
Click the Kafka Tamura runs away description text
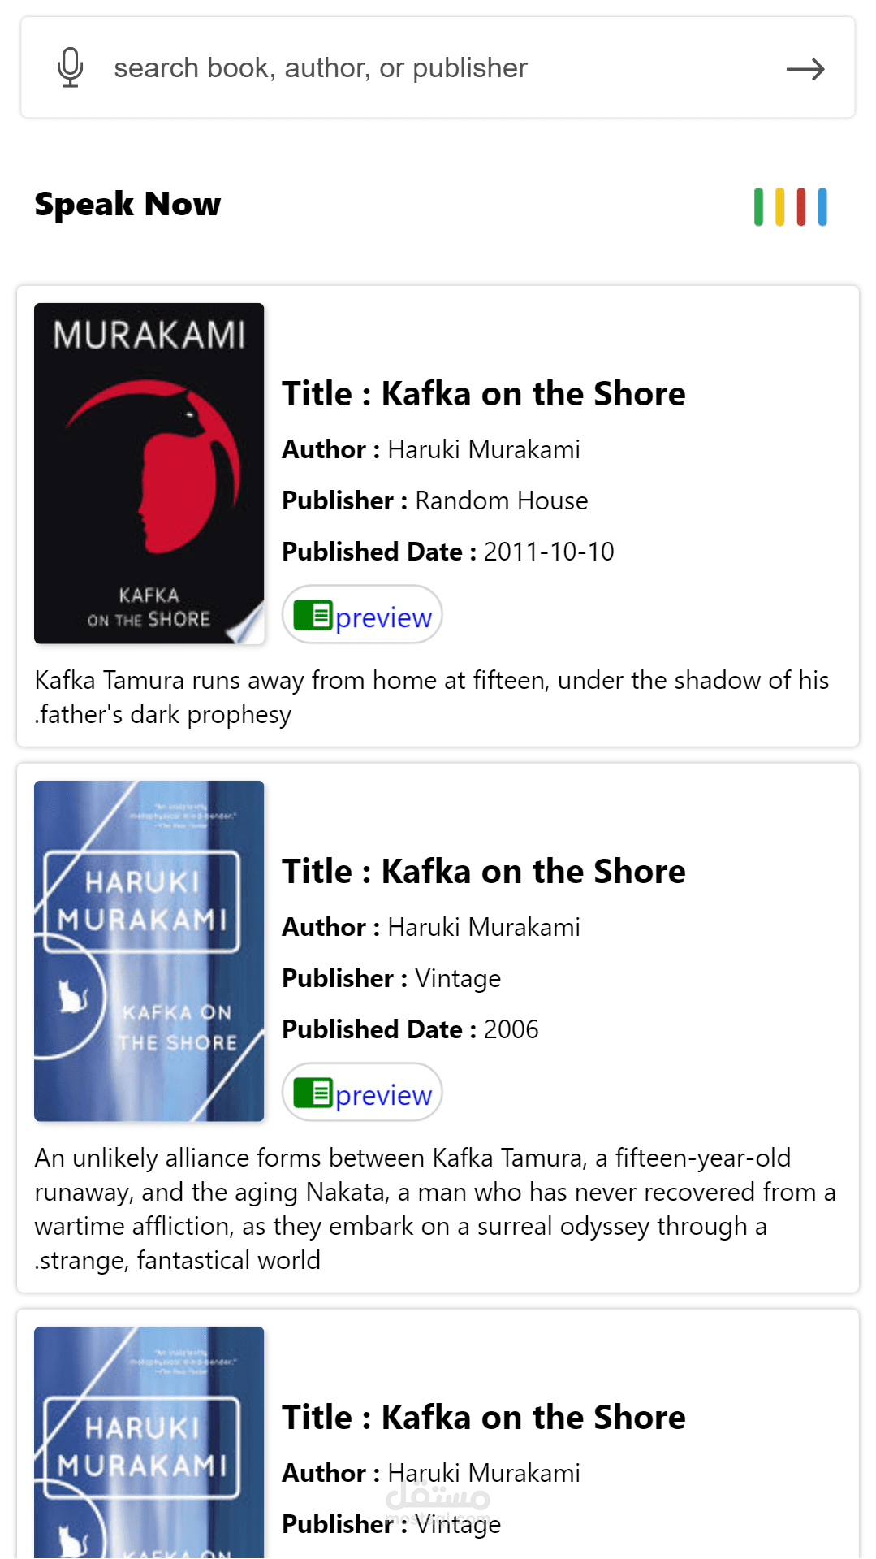pos(432,697)
